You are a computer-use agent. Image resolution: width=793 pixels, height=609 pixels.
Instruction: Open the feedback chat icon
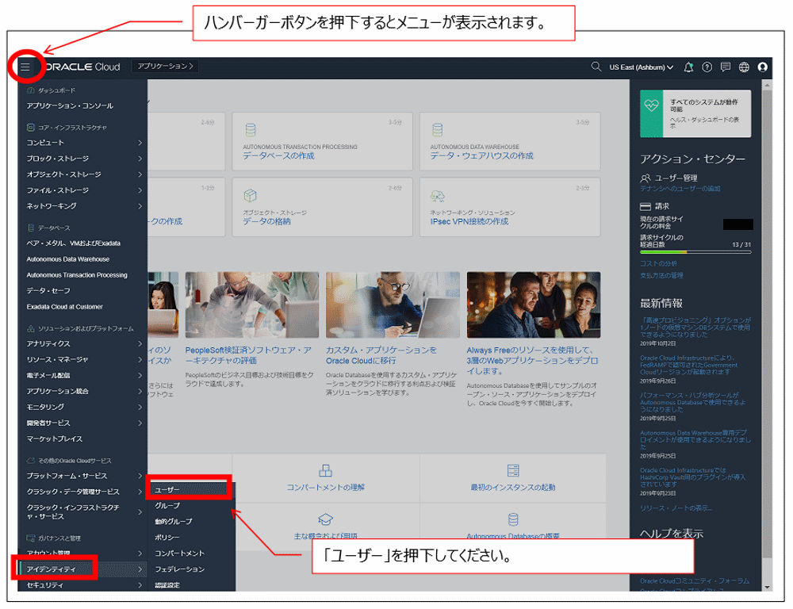click(725, 67)
